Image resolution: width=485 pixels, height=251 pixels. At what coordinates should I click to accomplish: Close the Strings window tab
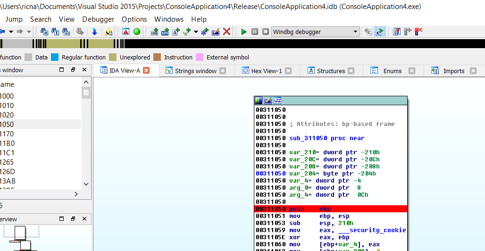click(223, 71)
